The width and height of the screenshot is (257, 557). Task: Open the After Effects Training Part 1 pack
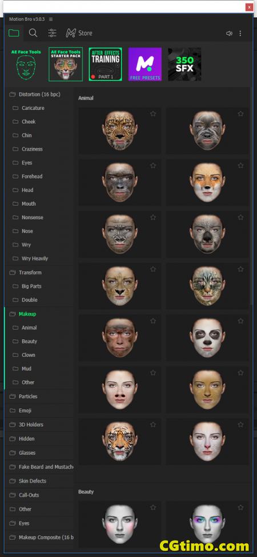pyautogui.click(x=106, y=64)
